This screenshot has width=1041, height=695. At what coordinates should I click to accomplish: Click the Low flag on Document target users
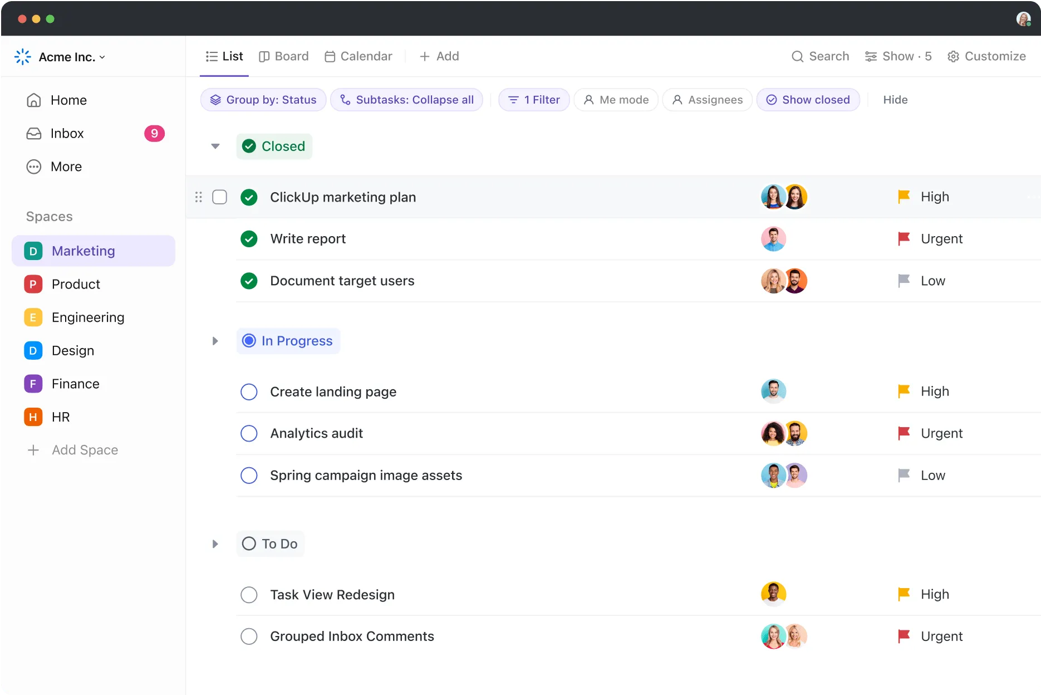tap(903, 281)
